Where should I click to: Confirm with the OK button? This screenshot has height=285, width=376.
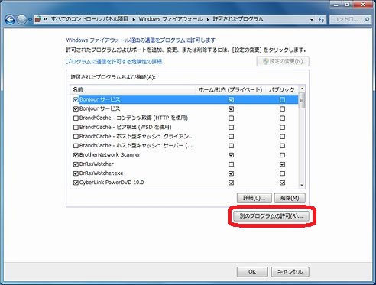pyautogui.click(x=252, y=272)
